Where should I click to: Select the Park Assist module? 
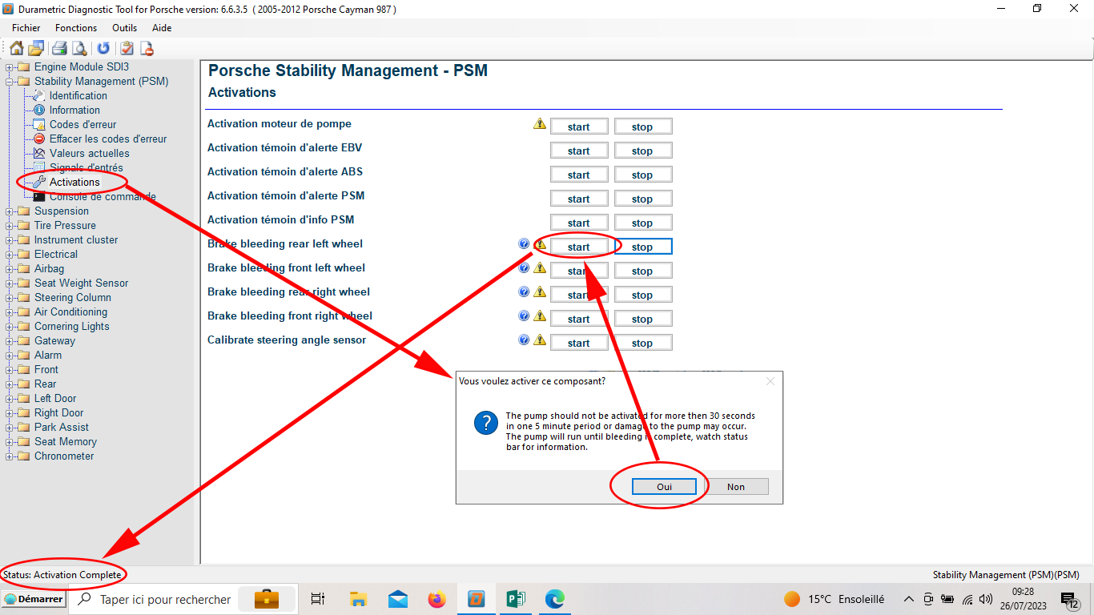62,427
